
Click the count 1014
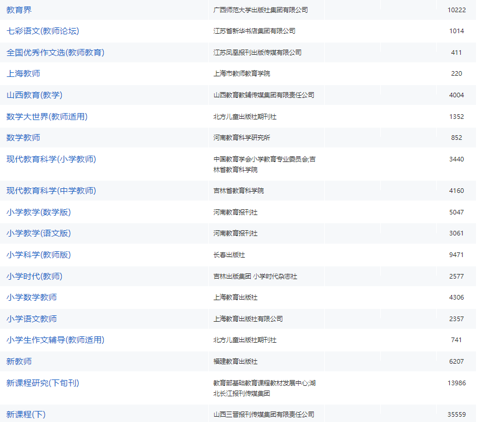(x=457, y=31)
